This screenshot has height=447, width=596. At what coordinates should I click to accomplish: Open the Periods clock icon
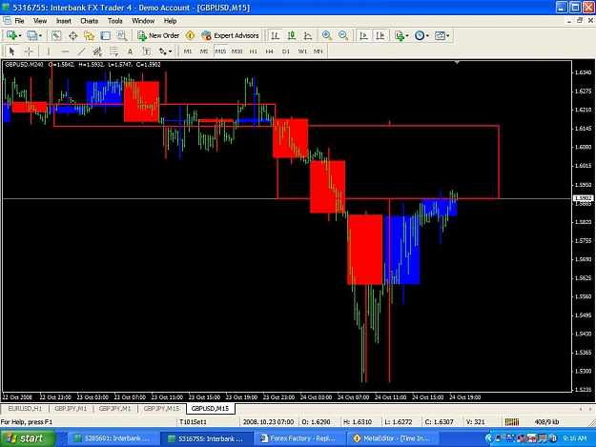pyautogui.click(x=420, y=35)
